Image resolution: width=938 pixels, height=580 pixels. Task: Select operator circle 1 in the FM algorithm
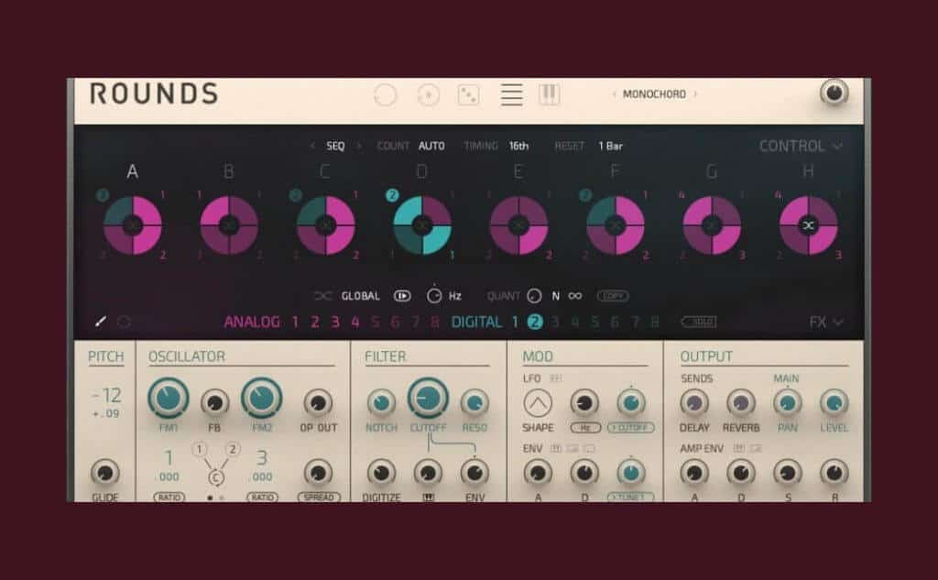pyautogui.click(x=199, y=449)
